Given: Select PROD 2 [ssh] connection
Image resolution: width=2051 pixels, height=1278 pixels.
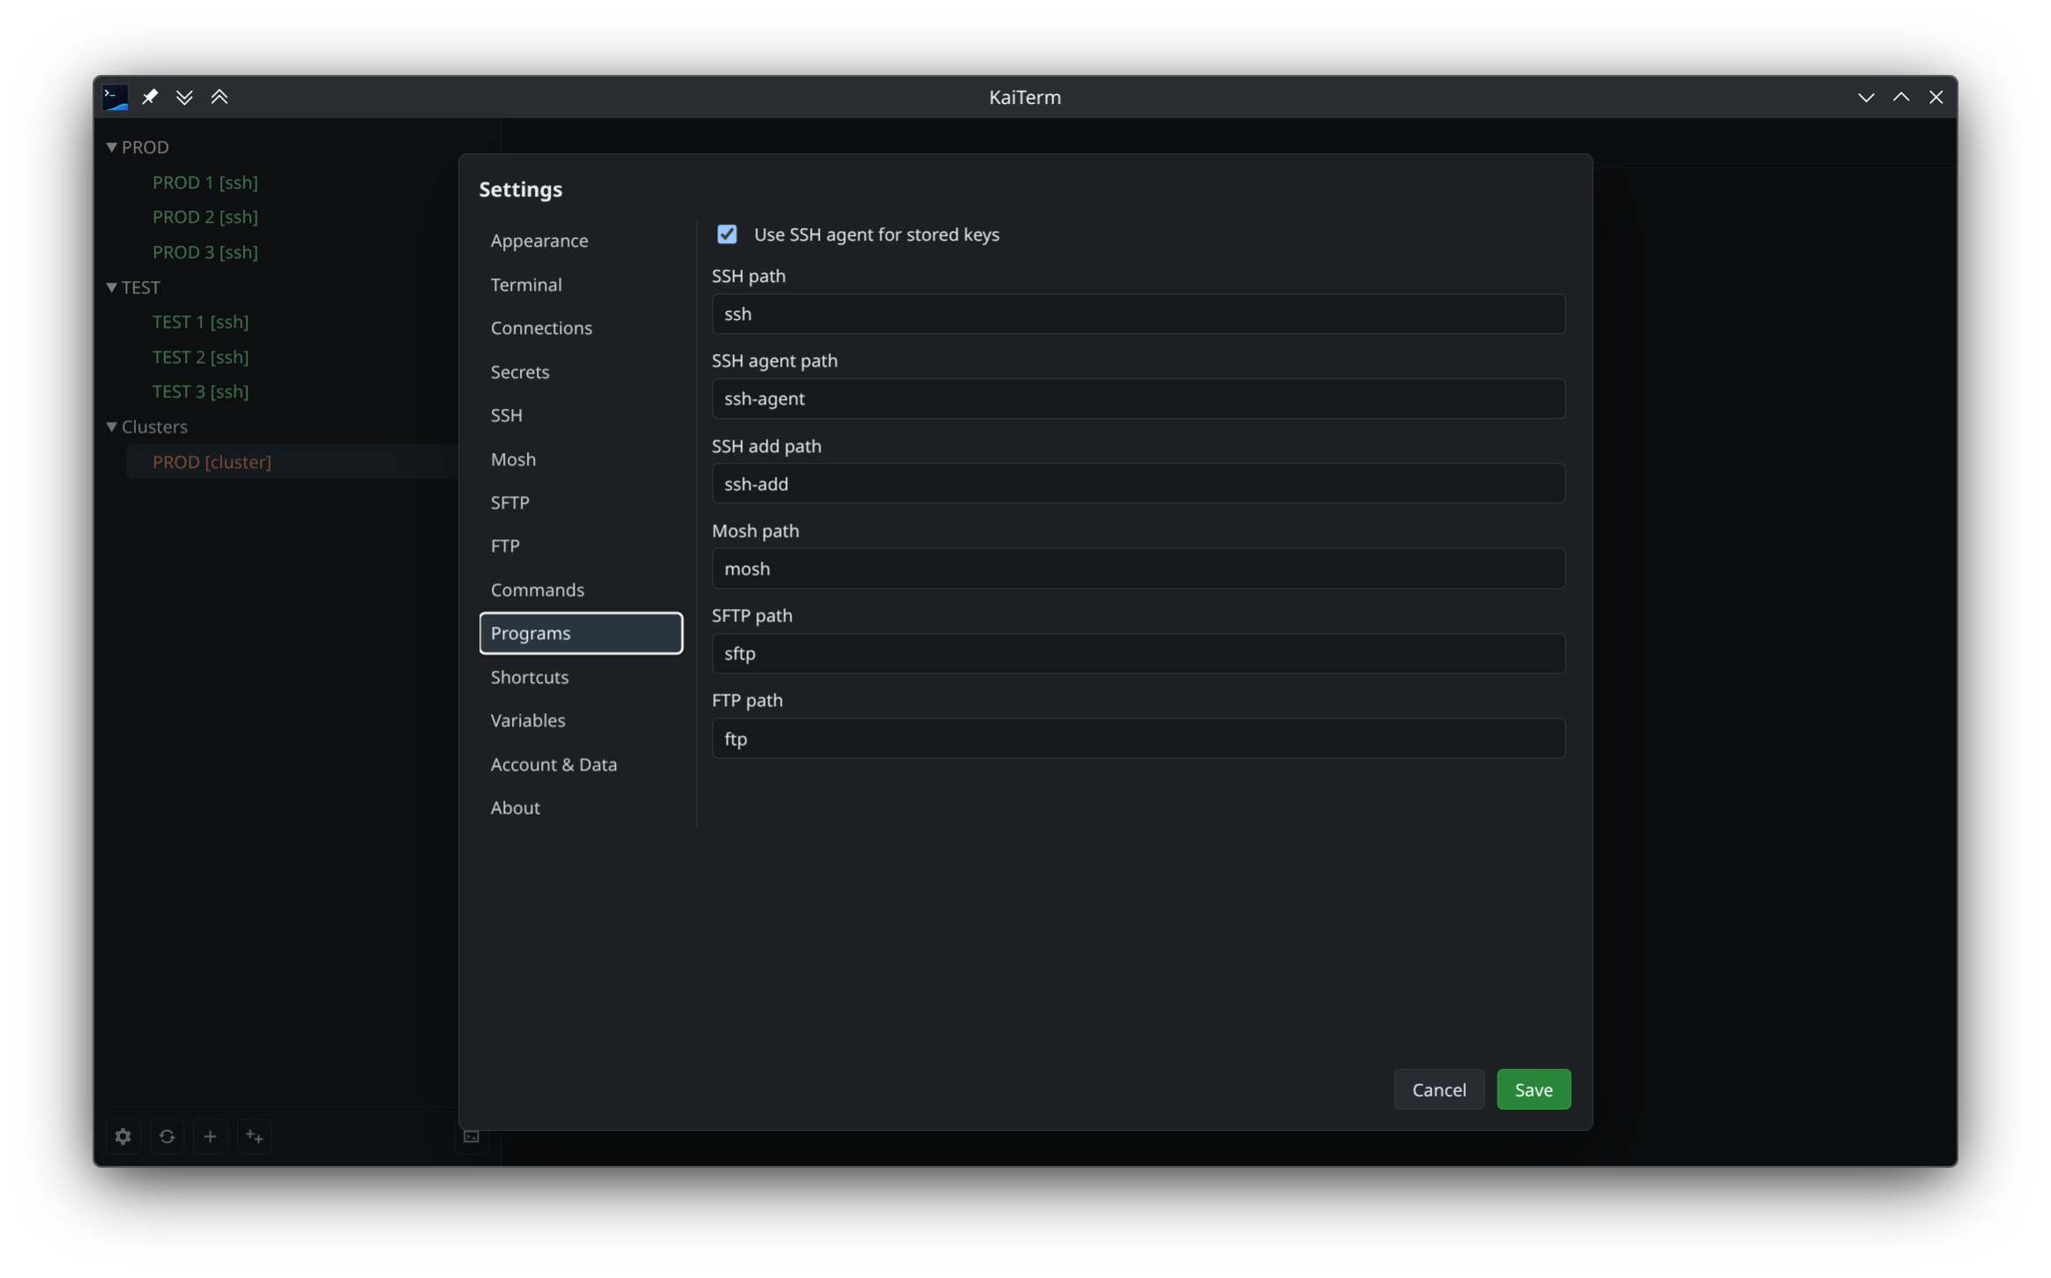Looking at the screenshot, I should pos(204,217).
